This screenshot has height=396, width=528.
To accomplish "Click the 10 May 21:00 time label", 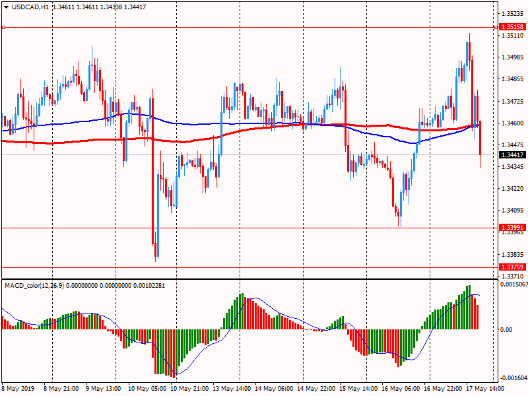I will coord(189,389).
